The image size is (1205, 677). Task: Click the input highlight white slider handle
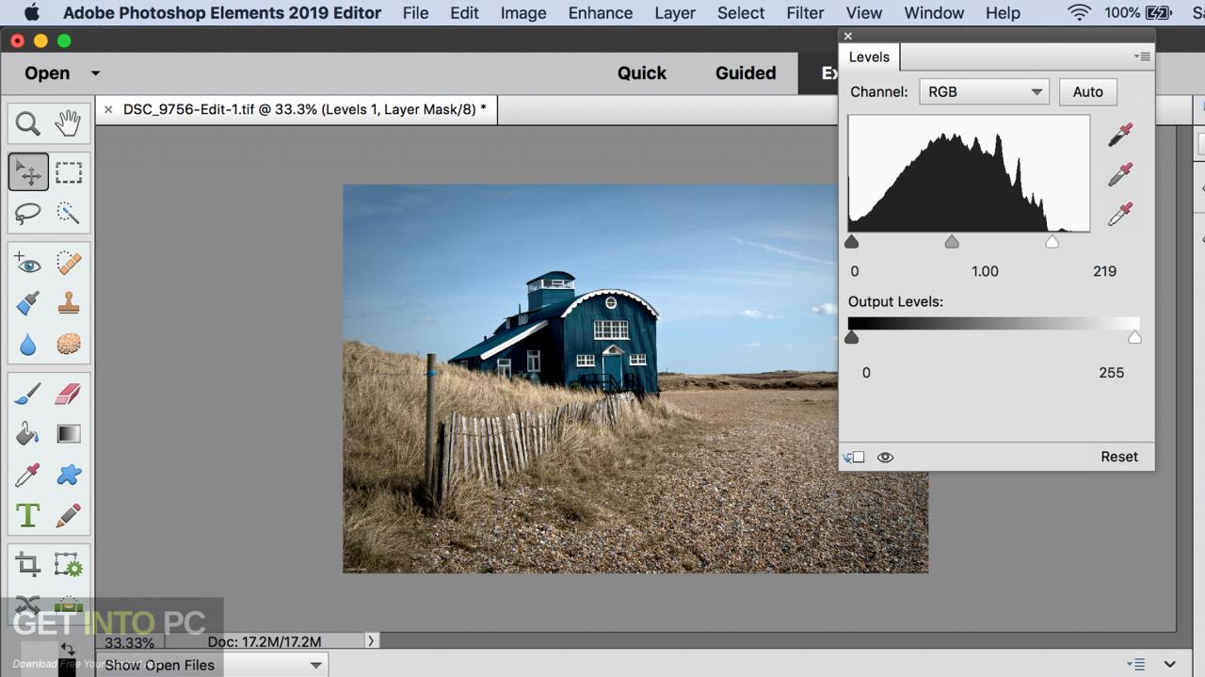point(1052,242)
